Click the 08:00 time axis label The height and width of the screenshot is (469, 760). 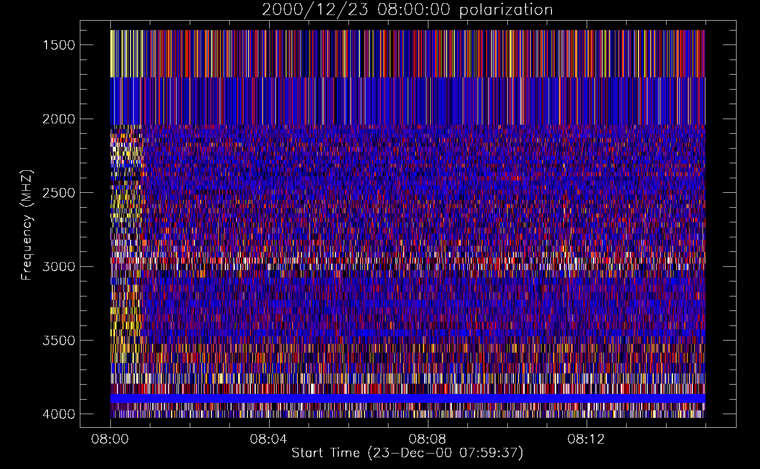110,439
